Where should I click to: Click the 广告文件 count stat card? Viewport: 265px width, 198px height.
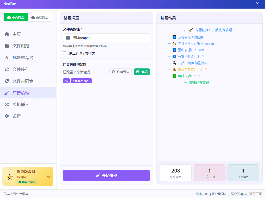click(x=209, y=173)
